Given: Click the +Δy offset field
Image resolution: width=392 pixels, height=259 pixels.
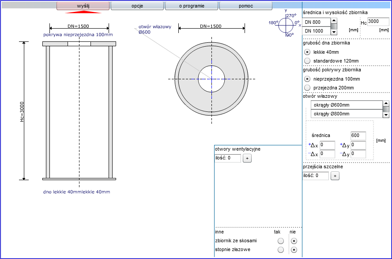Looking at the screenshot, I should (x=358, y=145).
